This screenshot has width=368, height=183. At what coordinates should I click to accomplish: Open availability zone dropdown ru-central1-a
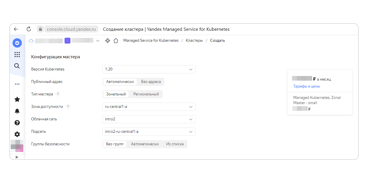point(149,107)
